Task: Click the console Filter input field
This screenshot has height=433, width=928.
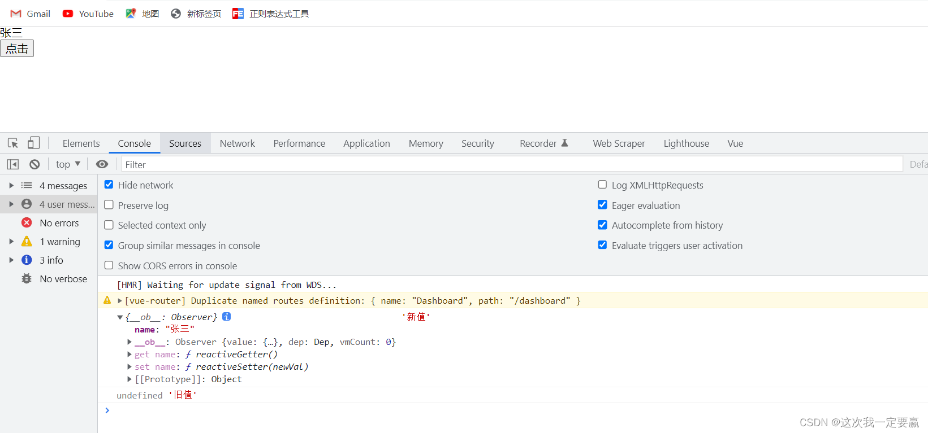Action: [509, 164]
